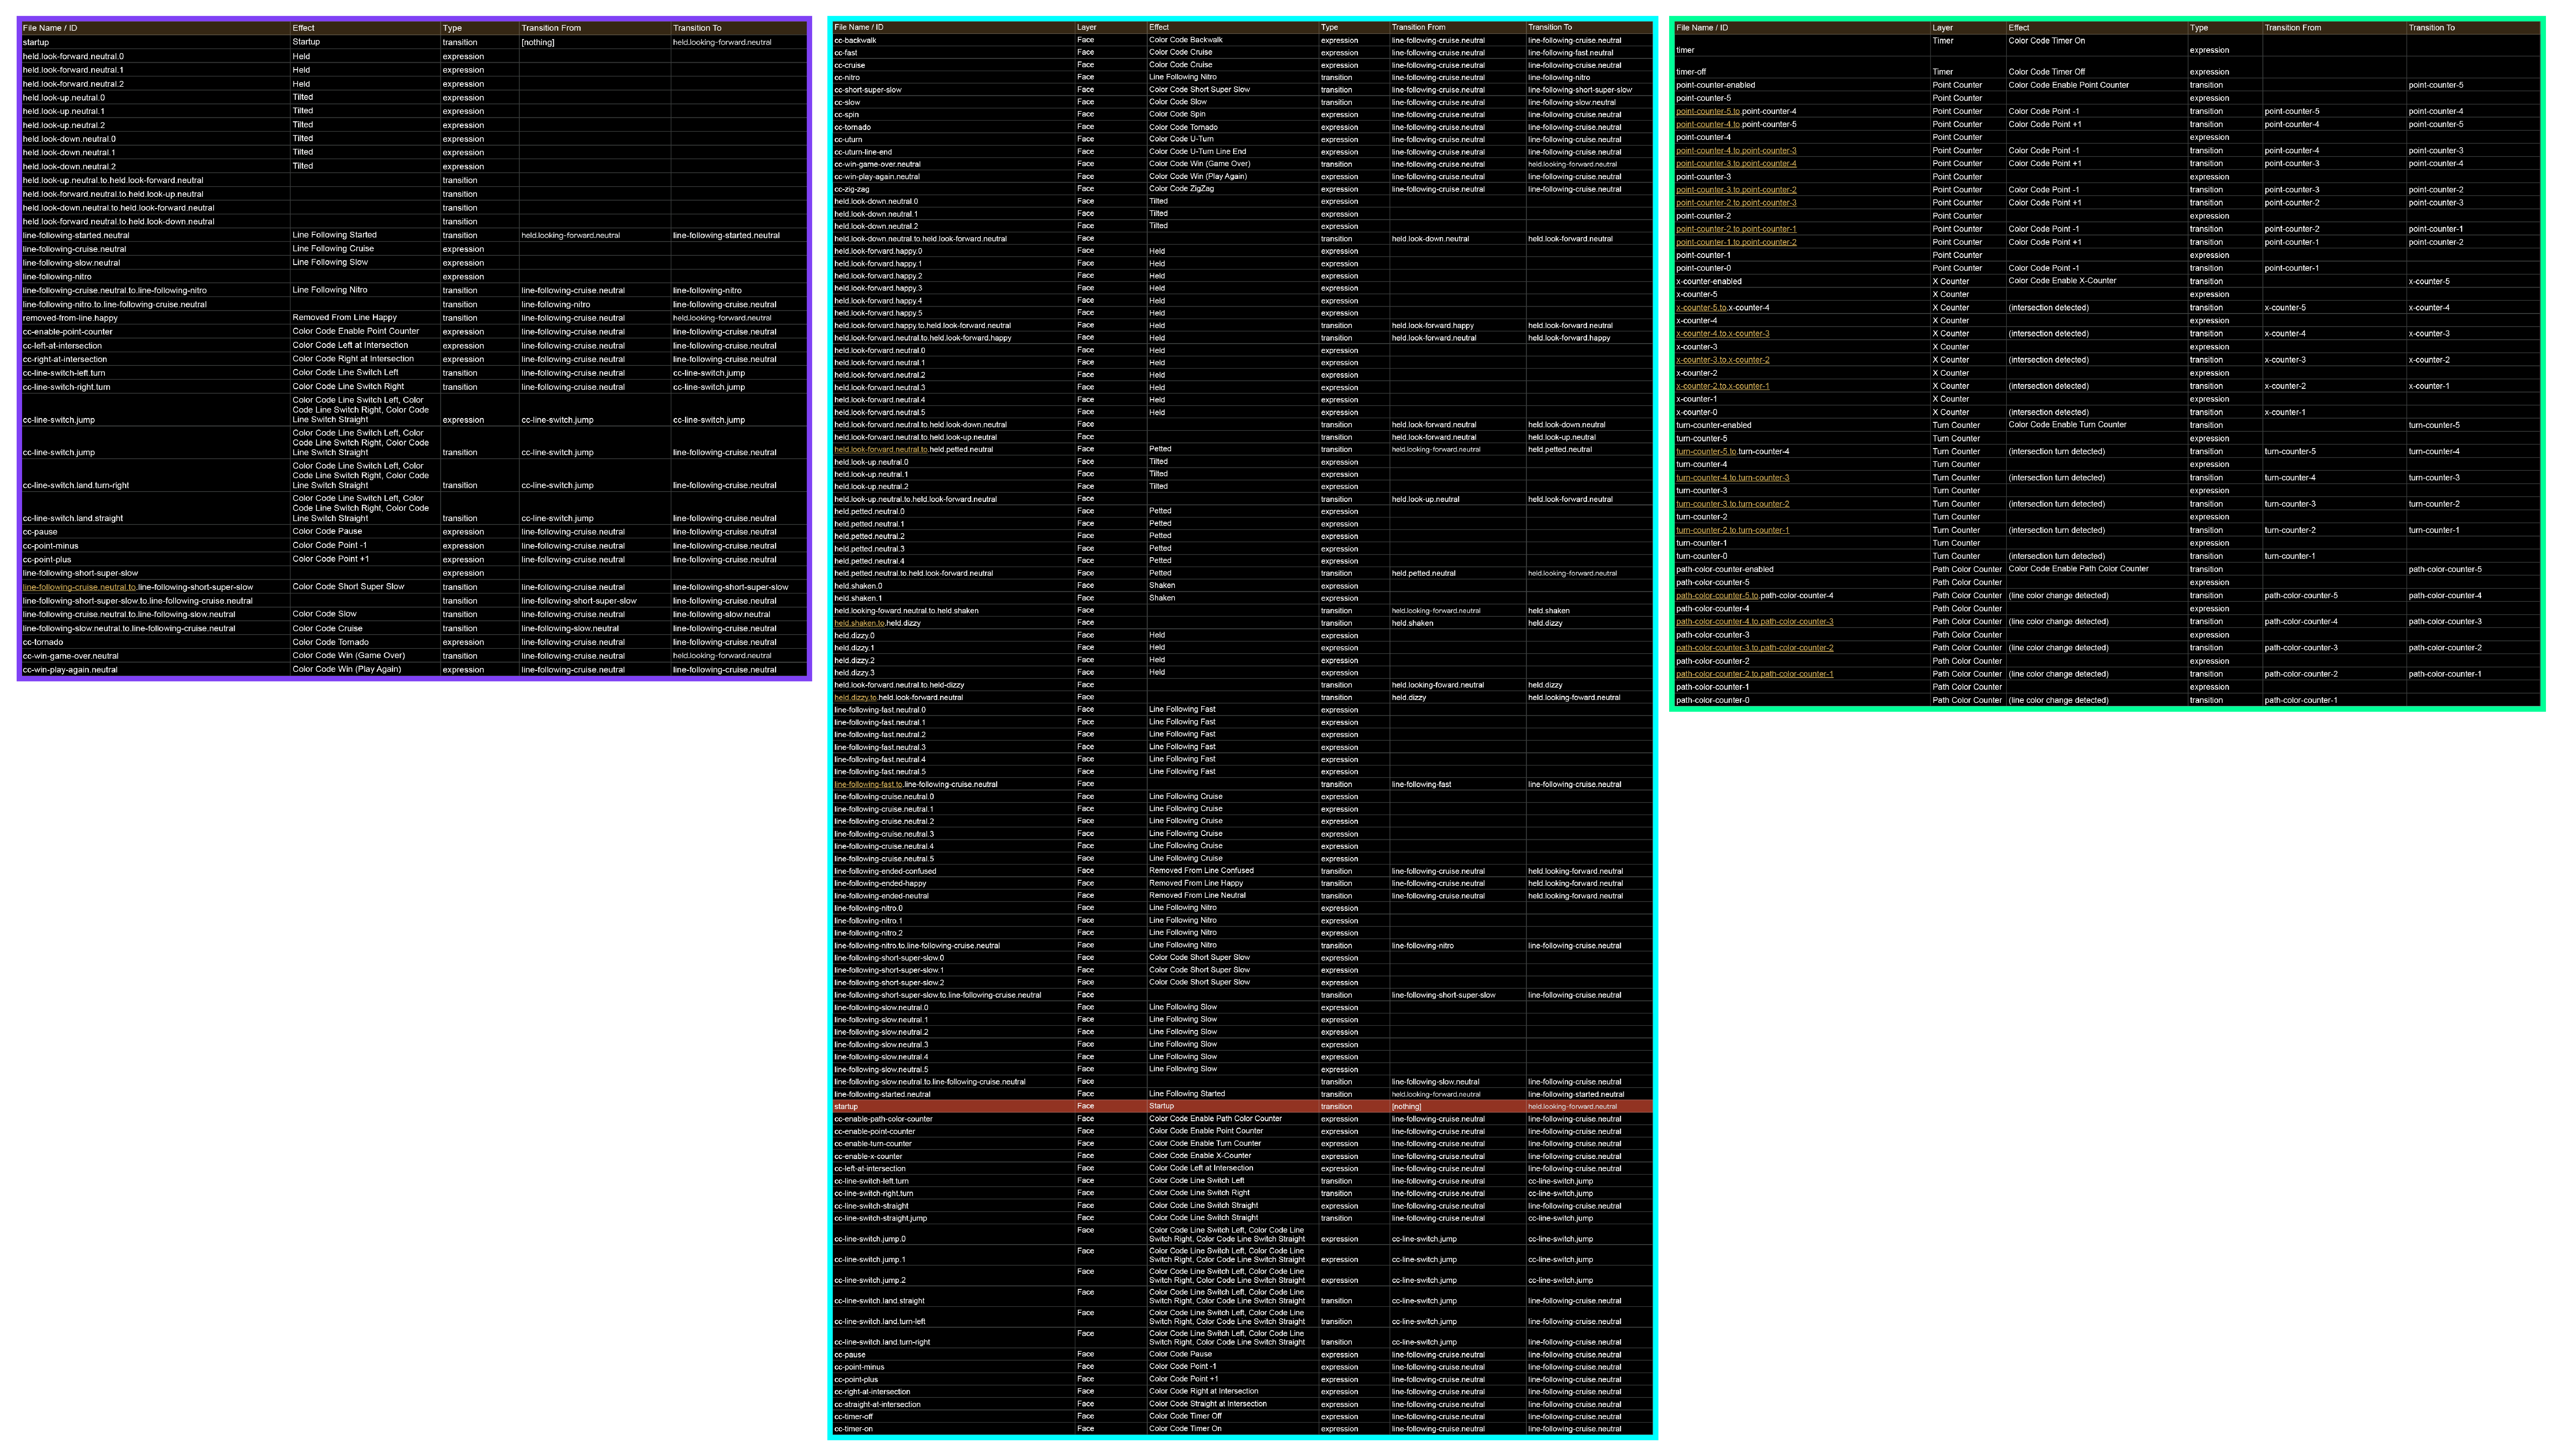
Task: Open the held.dizzy.to underlined link
Action: pyautogui.click(x=855, y=698)
